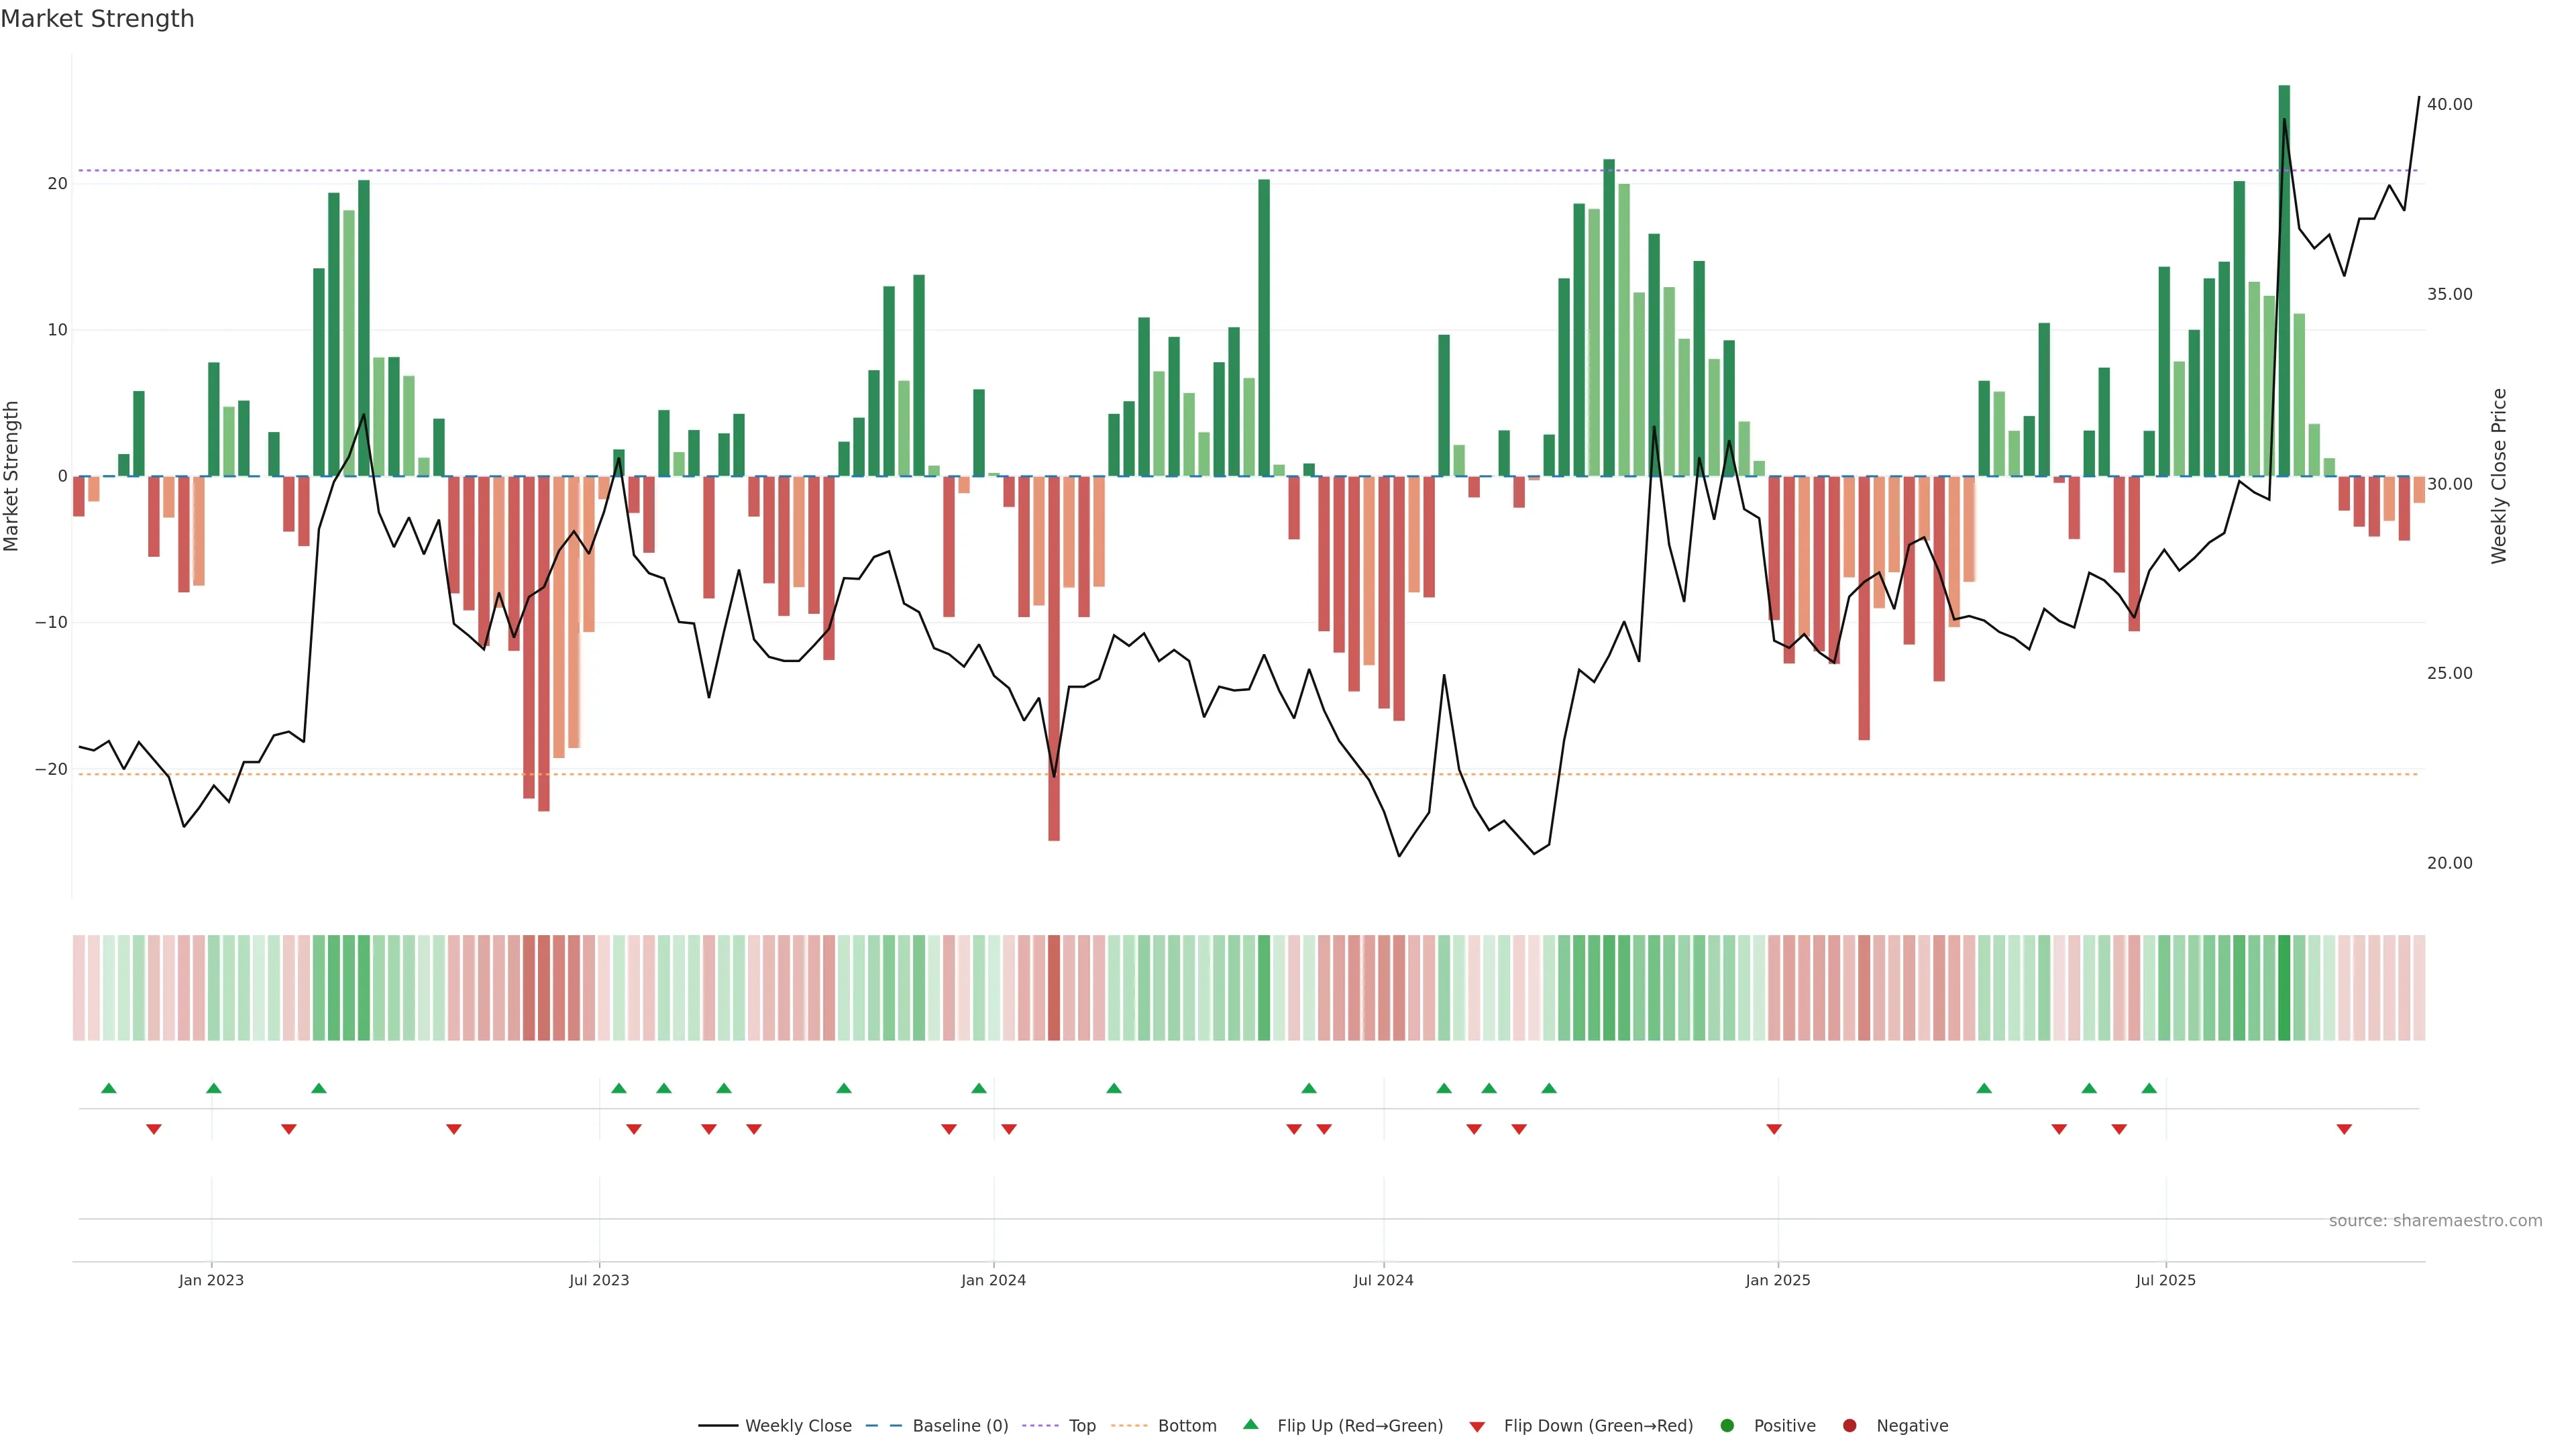Click the Jul 2025 axis label

point(2165,1280)
